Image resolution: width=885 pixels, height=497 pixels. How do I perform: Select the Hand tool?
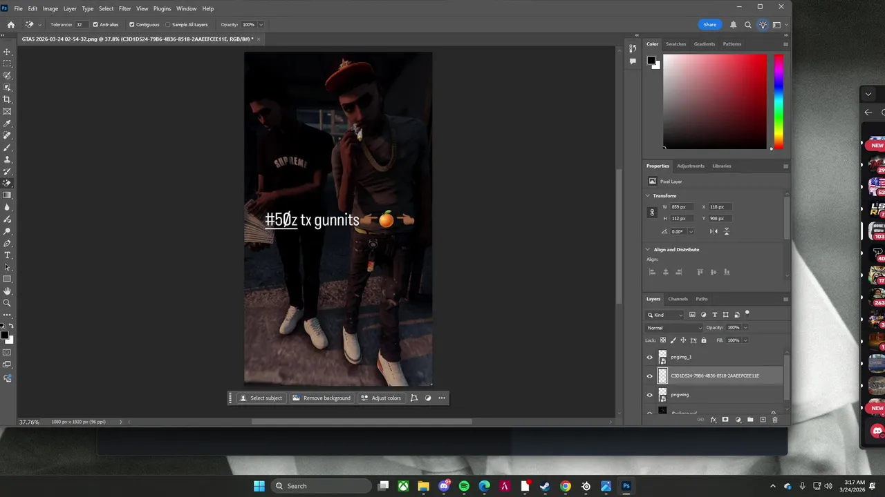pyautogui.click(x=8, y=291)
